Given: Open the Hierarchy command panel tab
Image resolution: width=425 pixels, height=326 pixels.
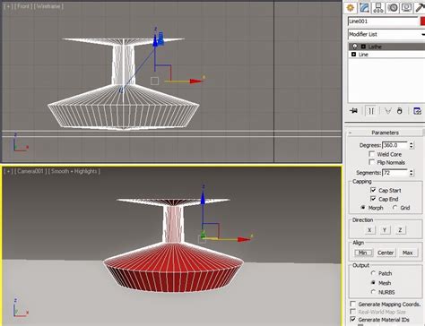Looking at the screenshot, I should pyautogui.click(x=378, y=7).
